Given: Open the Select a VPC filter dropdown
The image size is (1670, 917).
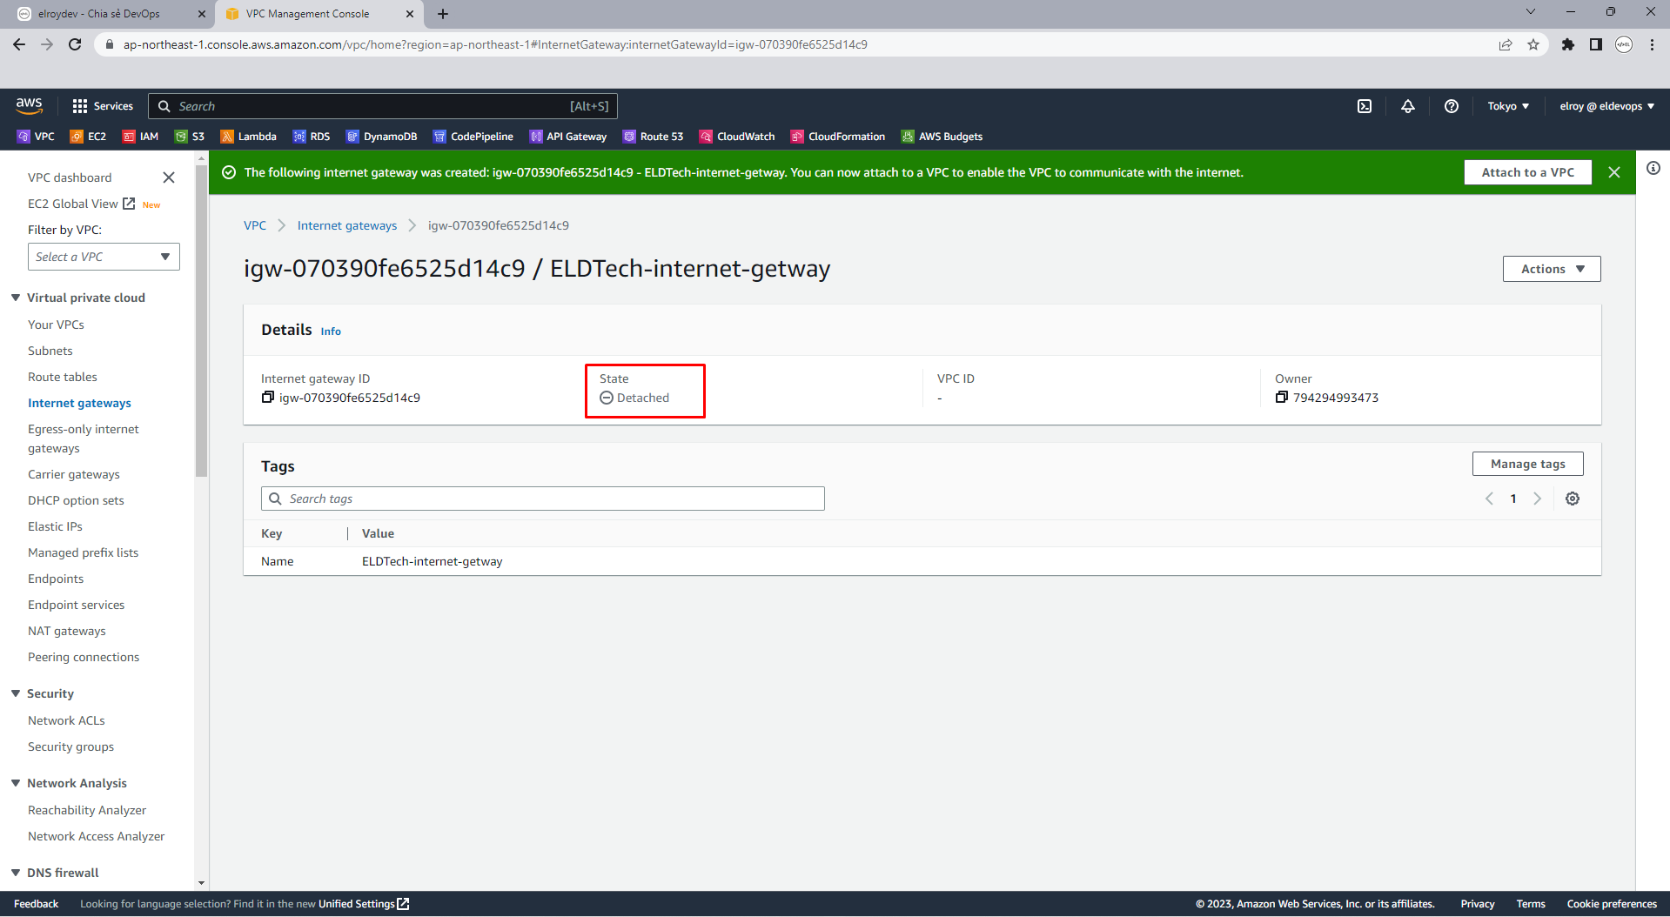Looking at the screenshot, I should pyautogui.click(x=104, y=257).
